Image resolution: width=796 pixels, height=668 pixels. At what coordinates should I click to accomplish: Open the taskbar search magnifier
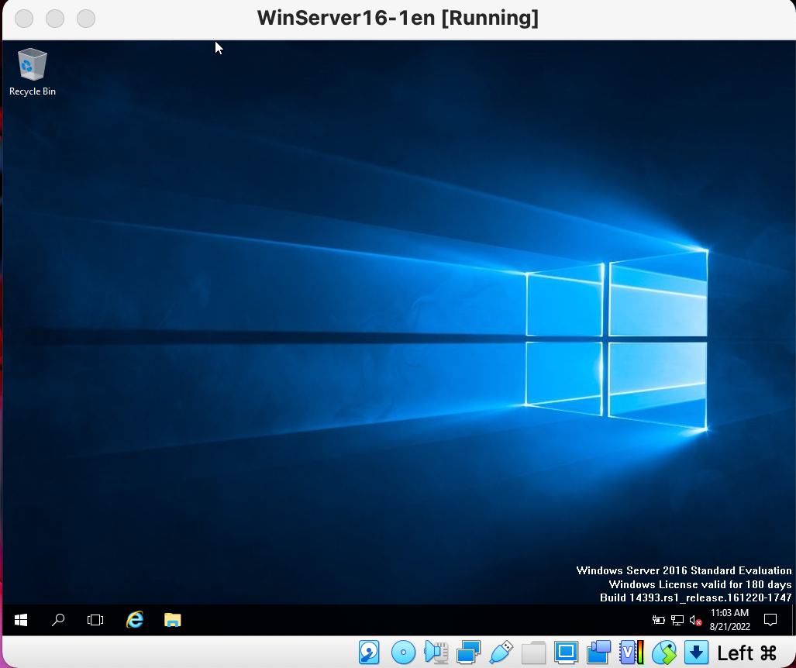coord(58,620)
